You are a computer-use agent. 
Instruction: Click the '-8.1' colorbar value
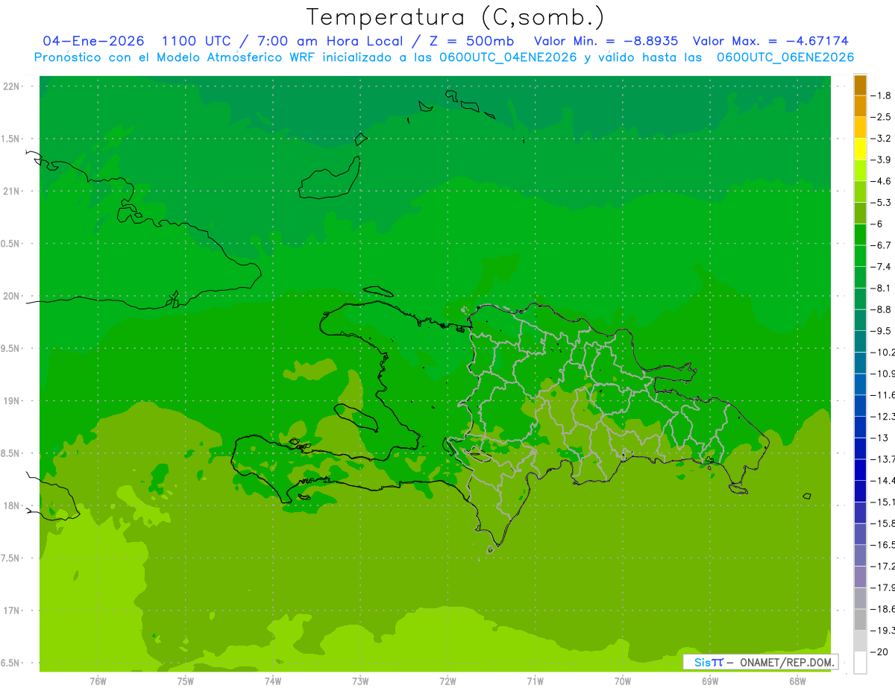(x=881, y=288)
